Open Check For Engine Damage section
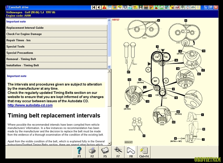Viewport: 223px width, 163px height. (56, 34)
